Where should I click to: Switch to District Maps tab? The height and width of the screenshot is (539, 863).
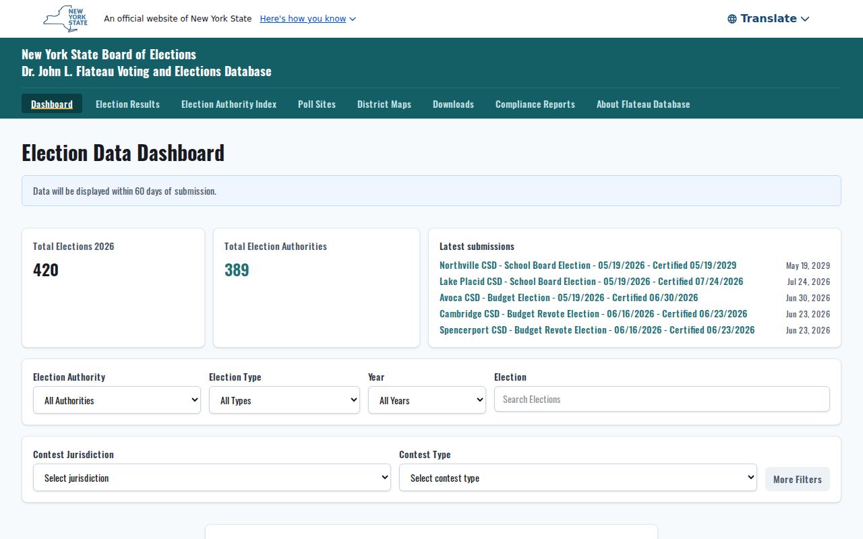(384, 104)
